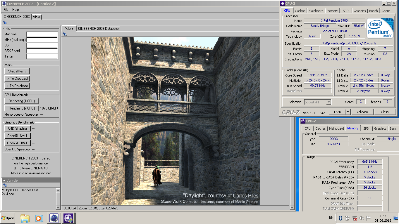Click the Tester input field

pos(42,57)
